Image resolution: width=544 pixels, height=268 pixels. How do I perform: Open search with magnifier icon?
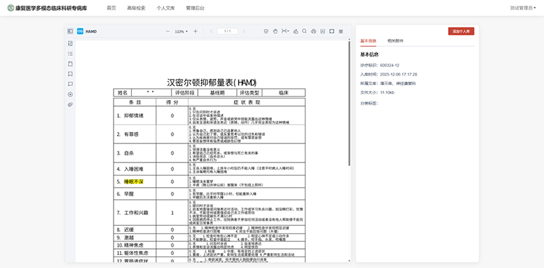pyautogui.click(x=304, y=31)
